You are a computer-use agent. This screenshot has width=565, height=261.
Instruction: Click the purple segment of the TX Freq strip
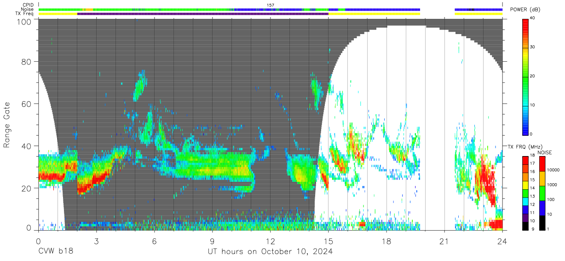click(x=203, y=14)
